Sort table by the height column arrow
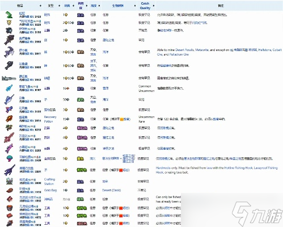 coord(99,6)
